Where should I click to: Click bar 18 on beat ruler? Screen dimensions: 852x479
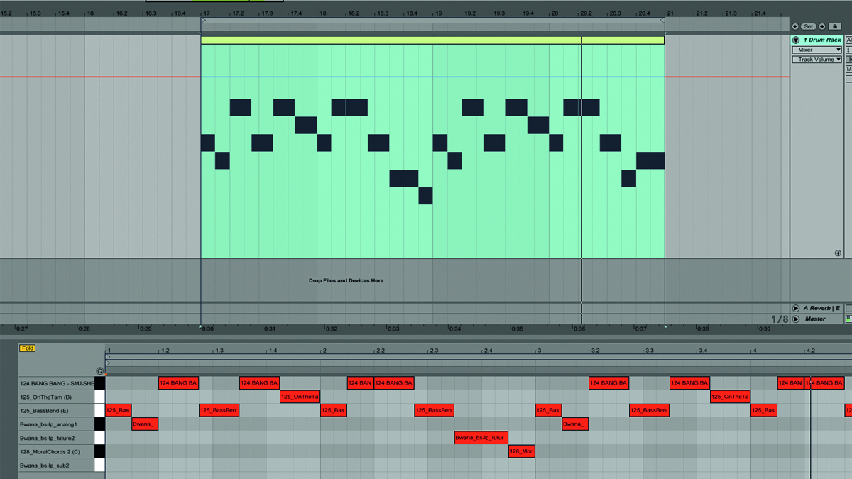(322, 13)
